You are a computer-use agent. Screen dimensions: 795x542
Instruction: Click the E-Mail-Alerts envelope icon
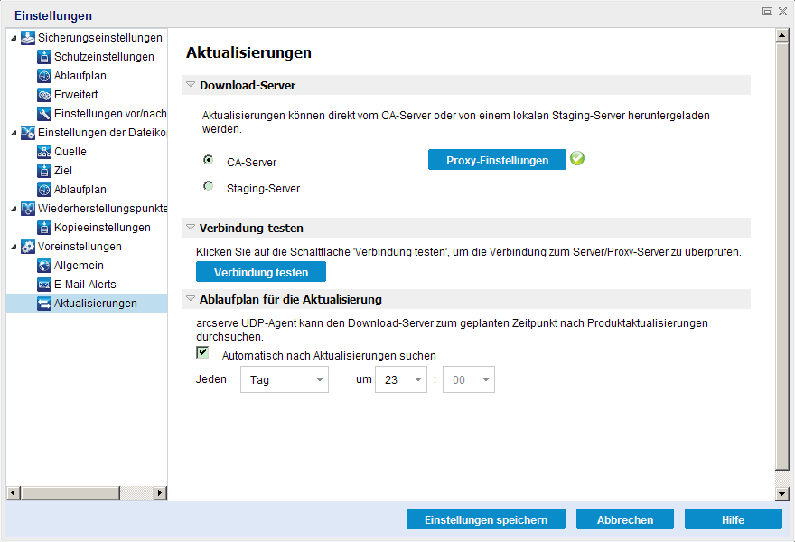[x=44, y=285]
